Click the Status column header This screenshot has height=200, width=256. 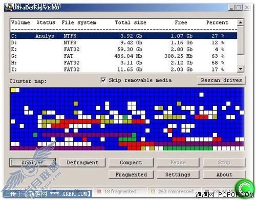(46, 22)
